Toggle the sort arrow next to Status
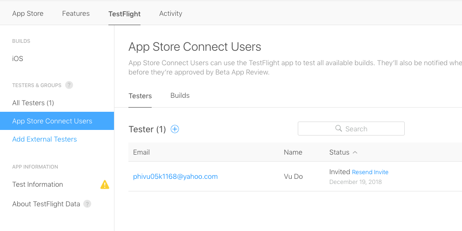The image size is (462, 231). click(355, 152)
